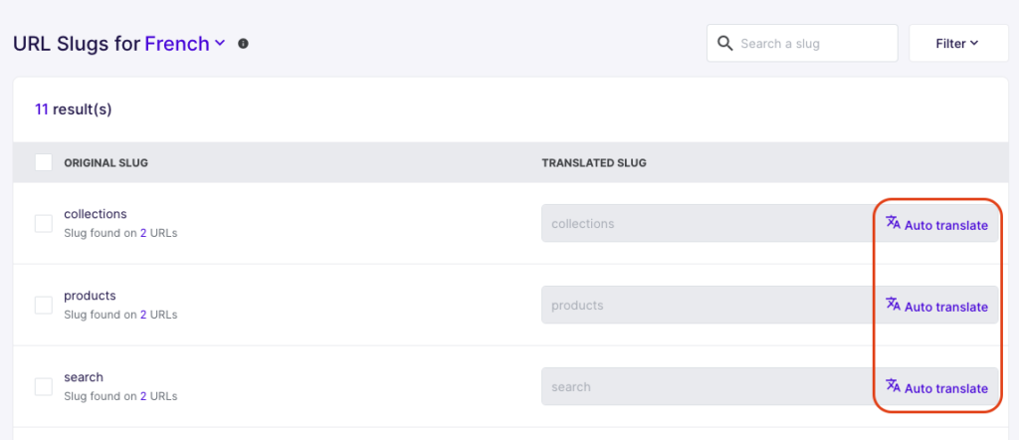The image size is (1019, 440).
Task: Click the info icon beside French
Action: click(x=243, y=44)
